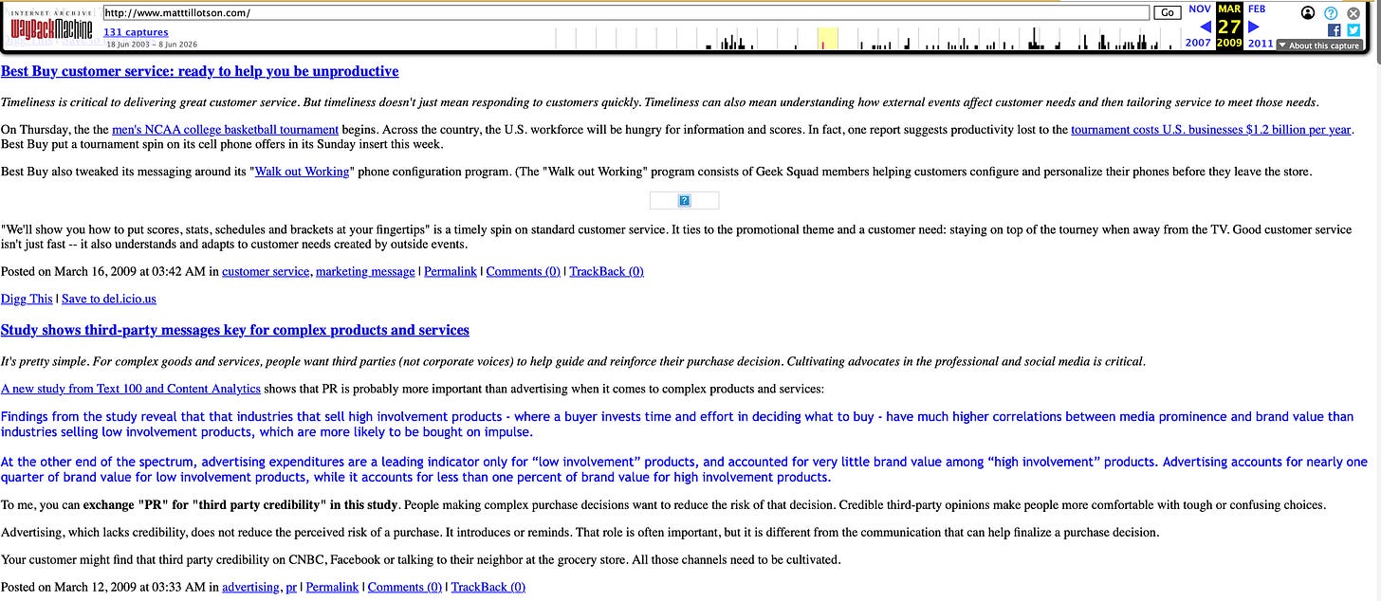Open pr category link
Viewport: 1381px width, 601px height.
(x=291, y=587)
